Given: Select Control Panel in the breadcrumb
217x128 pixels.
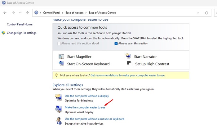Looking at the screenshot, I should (x=52, y=13).
